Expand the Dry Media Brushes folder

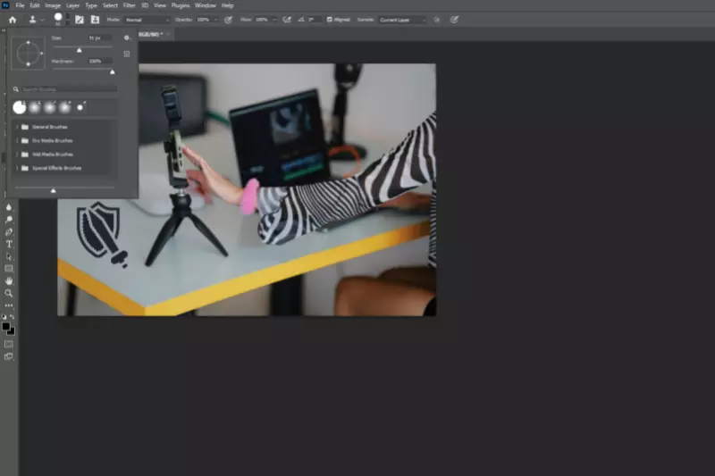(17, 141)
